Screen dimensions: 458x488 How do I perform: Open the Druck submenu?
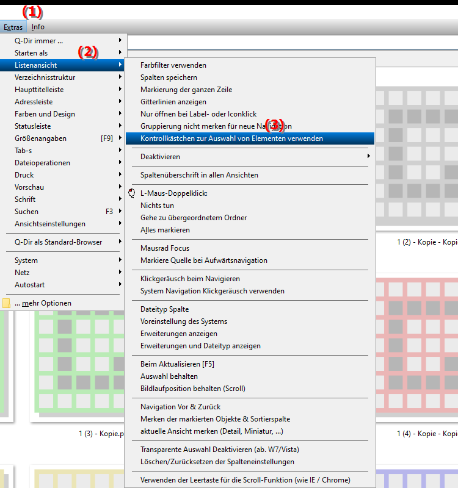pos(62,175)
